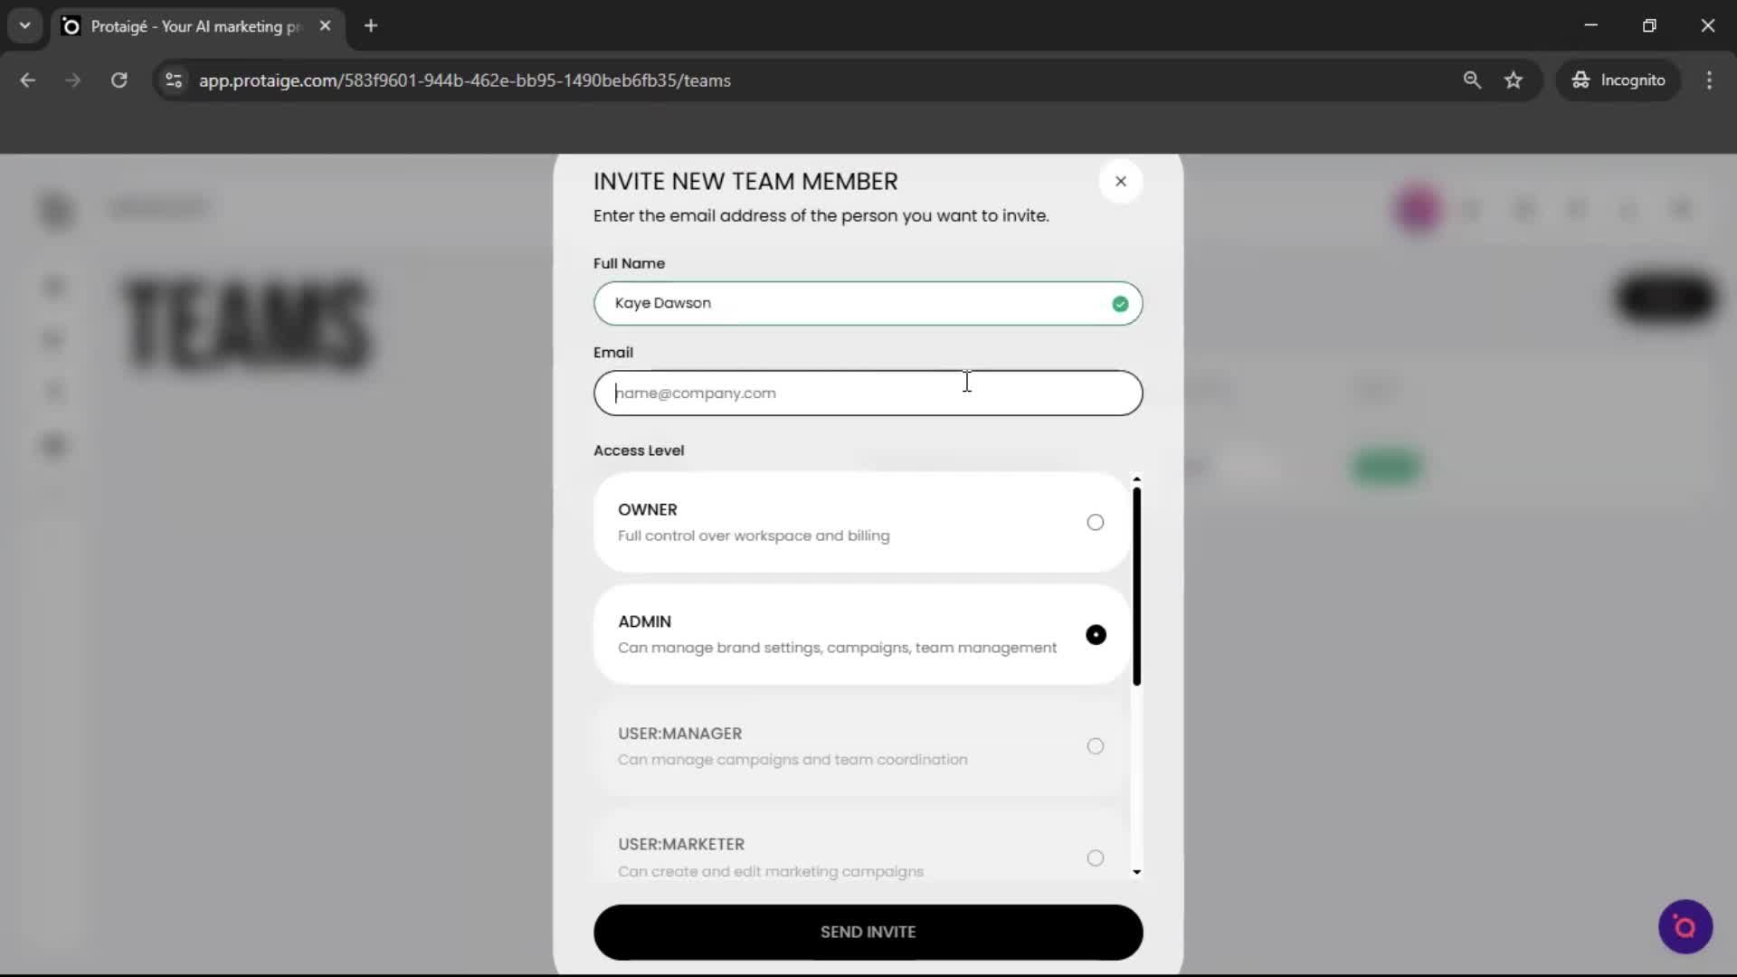Reload the current page

tap(119, 81)
